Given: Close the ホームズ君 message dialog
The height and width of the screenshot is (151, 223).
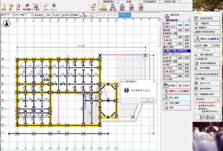Looking at the screenshot, I should pos(154,82).
